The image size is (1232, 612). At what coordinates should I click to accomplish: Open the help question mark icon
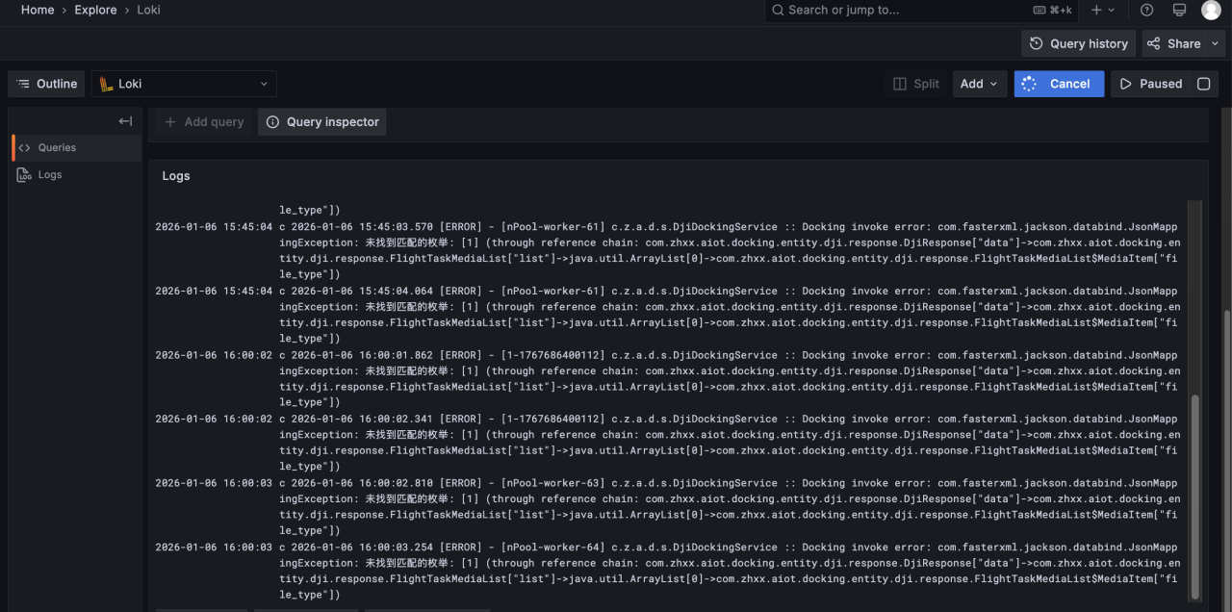[x=1146, y=10]
